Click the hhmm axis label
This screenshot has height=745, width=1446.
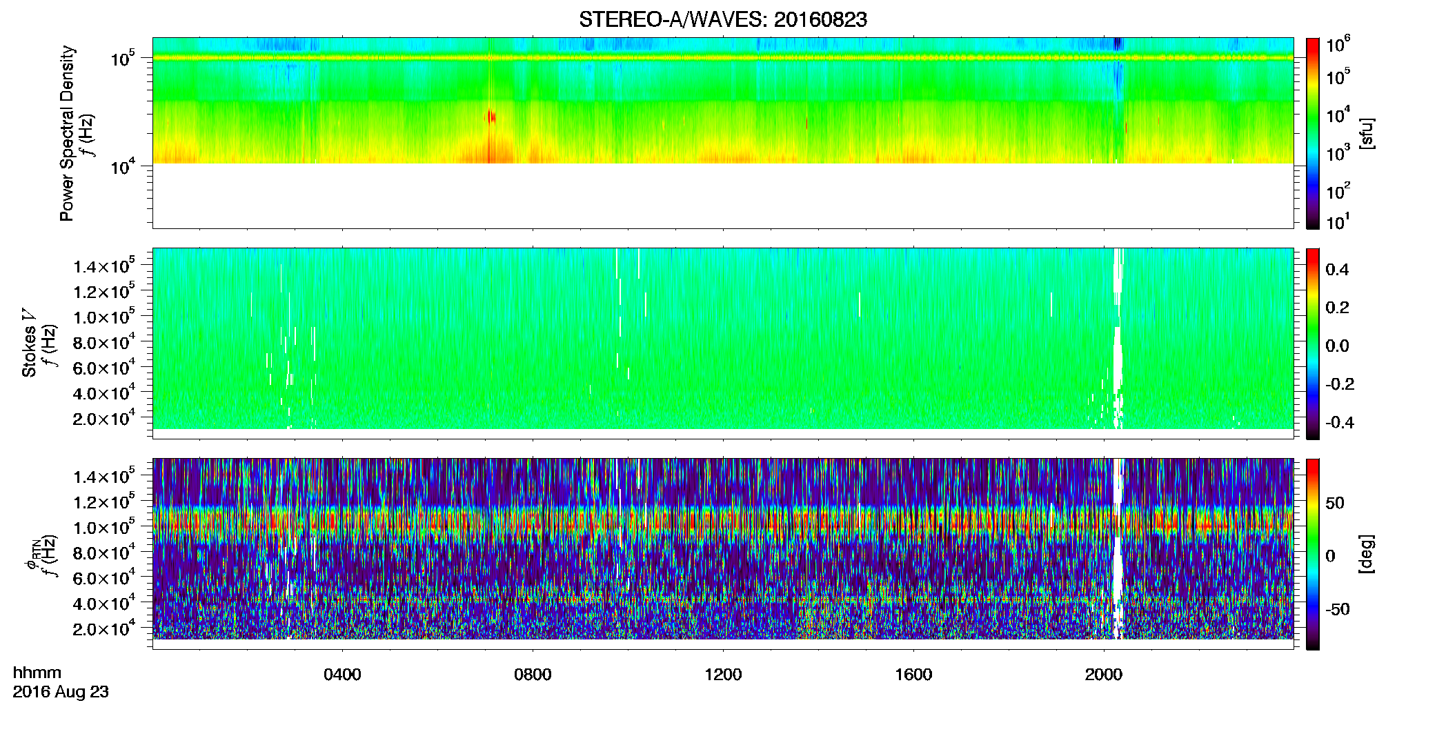coord(37,673)
